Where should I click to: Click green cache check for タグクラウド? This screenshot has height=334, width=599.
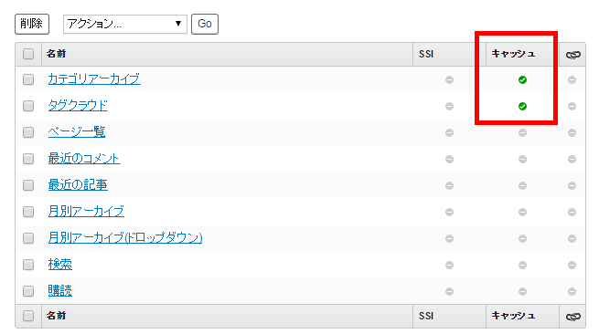coord(522,107)
